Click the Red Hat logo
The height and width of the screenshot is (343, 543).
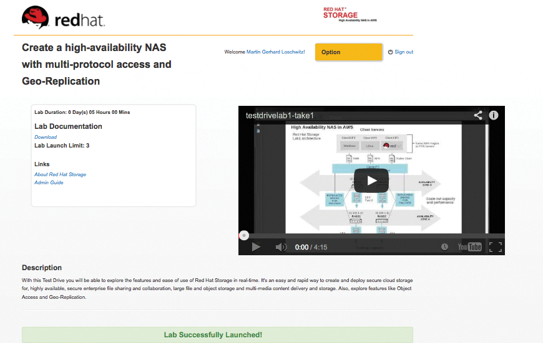[x=63, y=17]
